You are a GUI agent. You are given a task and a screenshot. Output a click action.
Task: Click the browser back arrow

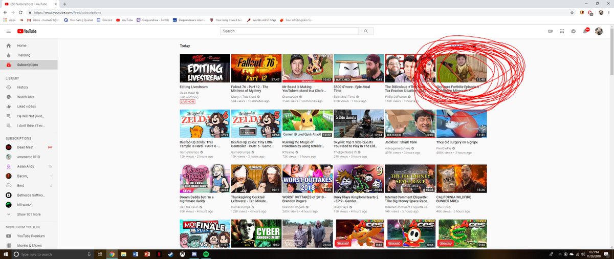click(x=5, y=12)
